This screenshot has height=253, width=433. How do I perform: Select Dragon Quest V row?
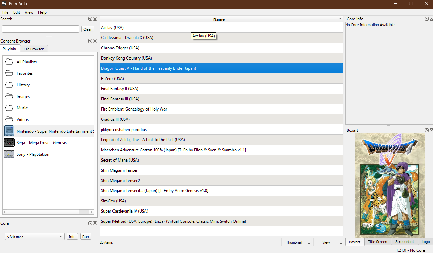click(x=221, y=68)
